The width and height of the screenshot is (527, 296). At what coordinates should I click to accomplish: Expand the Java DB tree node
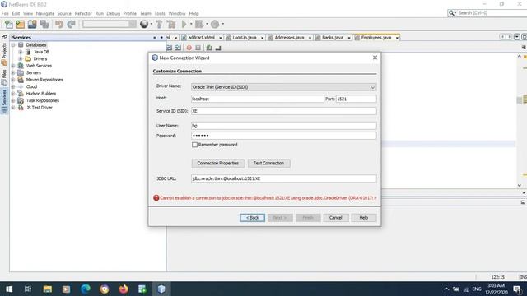point(20,52)
